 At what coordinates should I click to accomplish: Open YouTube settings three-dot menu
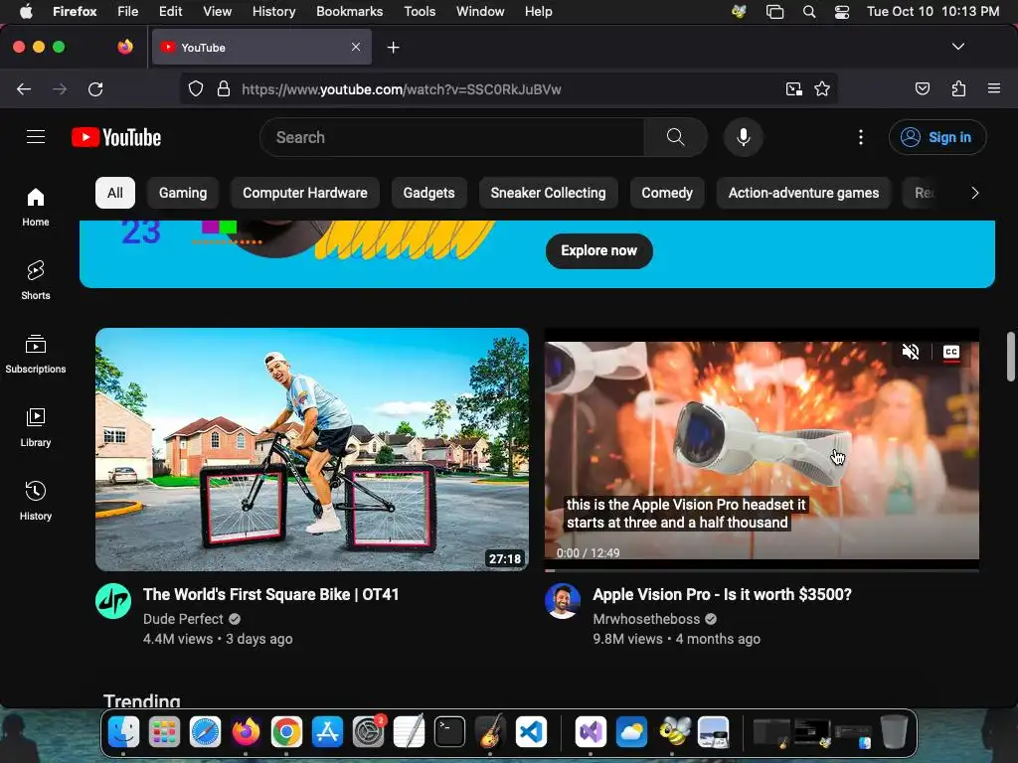pyautogui.click(x=861, y=137)
